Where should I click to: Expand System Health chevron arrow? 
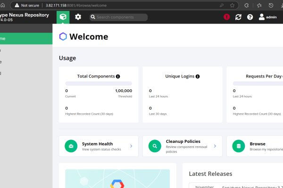coord(131,146)
